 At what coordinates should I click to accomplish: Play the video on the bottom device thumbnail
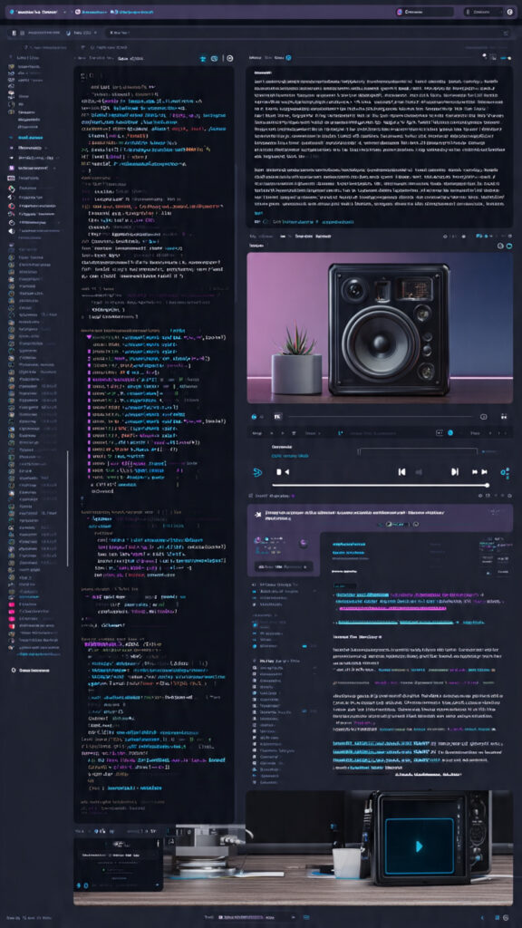(419, 846)
